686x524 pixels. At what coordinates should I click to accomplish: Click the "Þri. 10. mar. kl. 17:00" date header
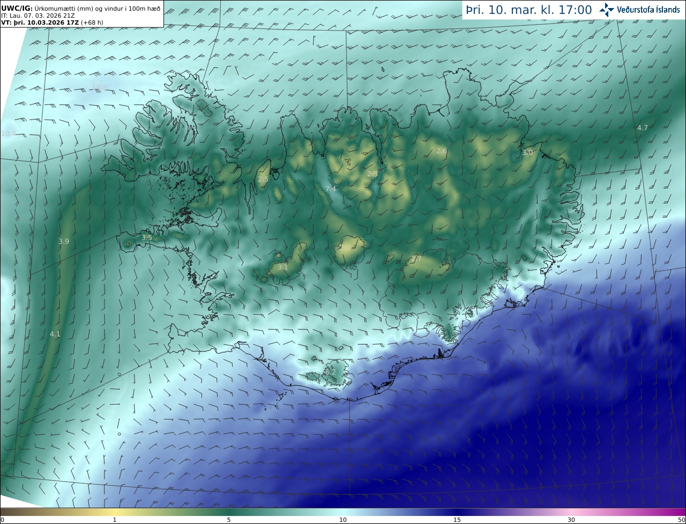click(529, 10)
